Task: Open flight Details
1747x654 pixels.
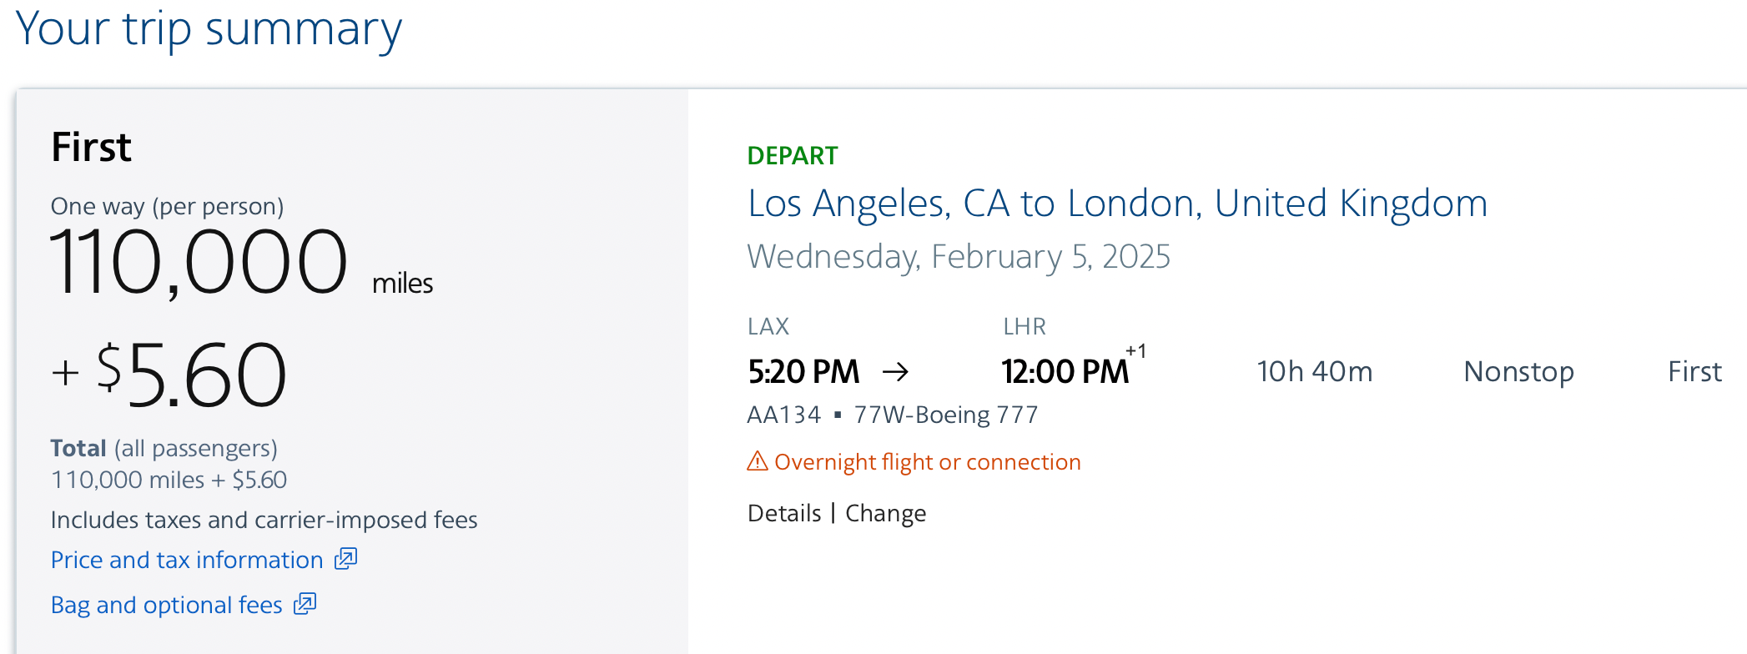Action: 783,513
